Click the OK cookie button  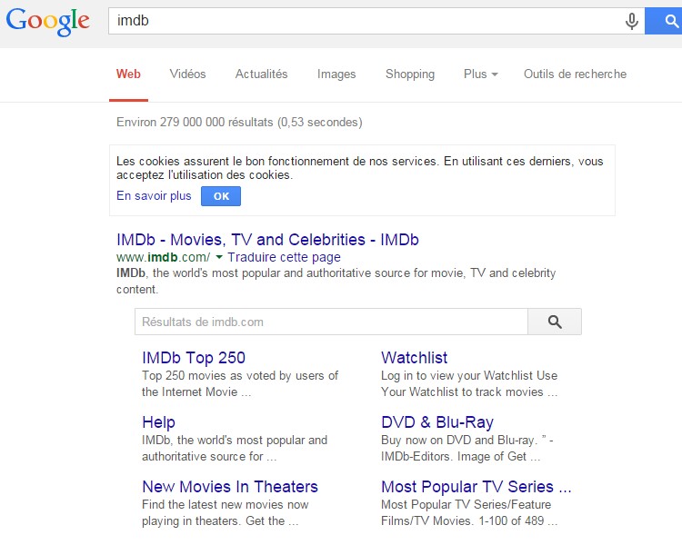click(221, 196)
